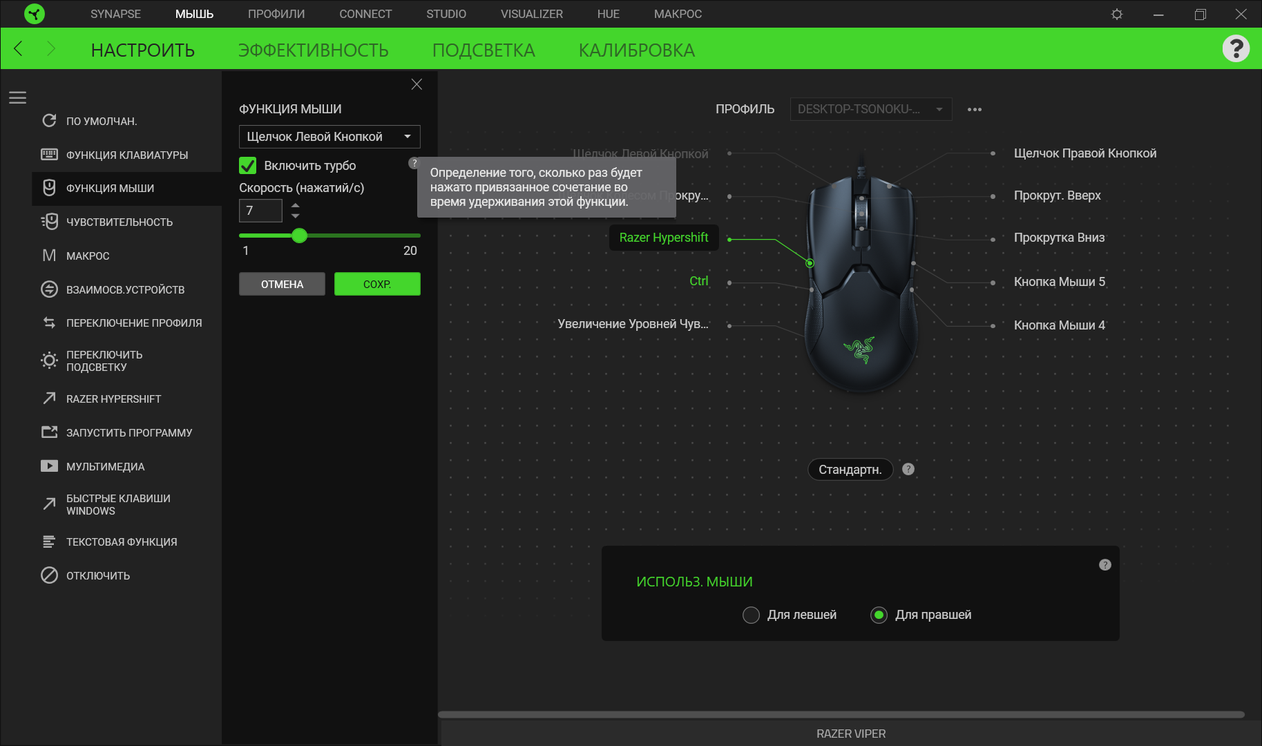Click the RAZER VIPER device label
Screen dimensions: 1262x746
851,734
